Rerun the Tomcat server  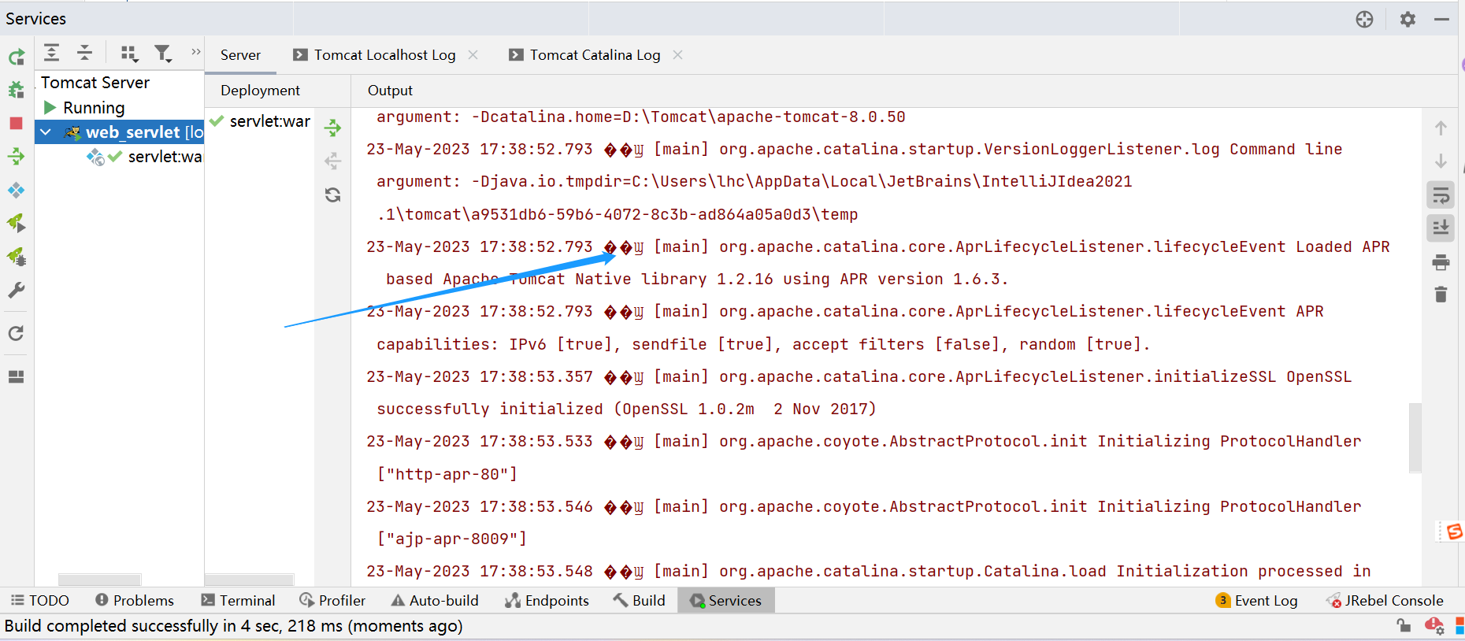(x=17, y=57)
